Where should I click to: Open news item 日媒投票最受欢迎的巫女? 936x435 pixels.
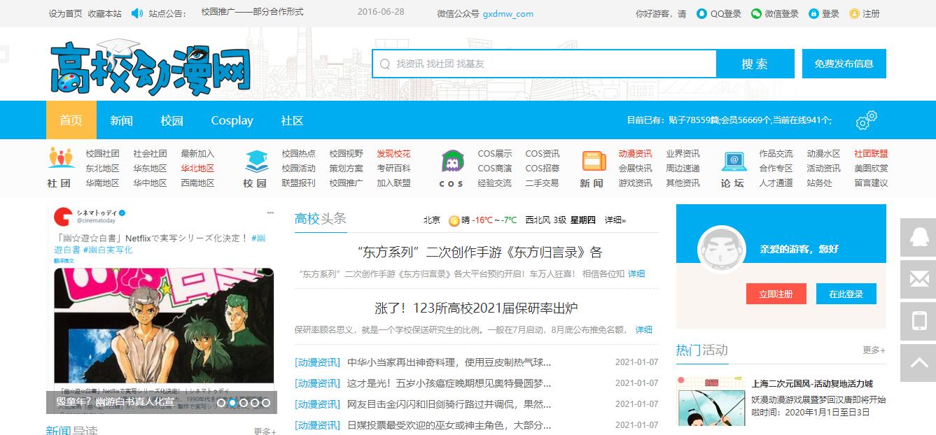pyautogui.click(x=449, y=425)
